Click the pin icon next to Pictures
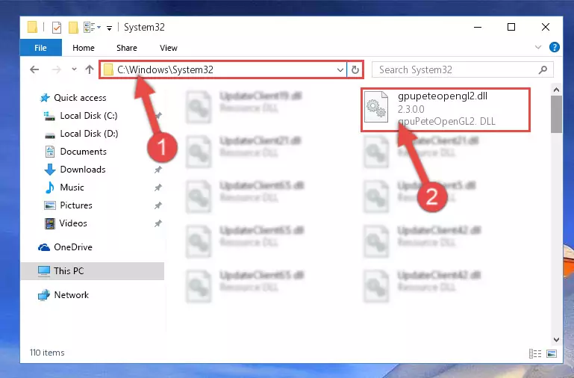The image size is (574, 378). click(157, 206)
